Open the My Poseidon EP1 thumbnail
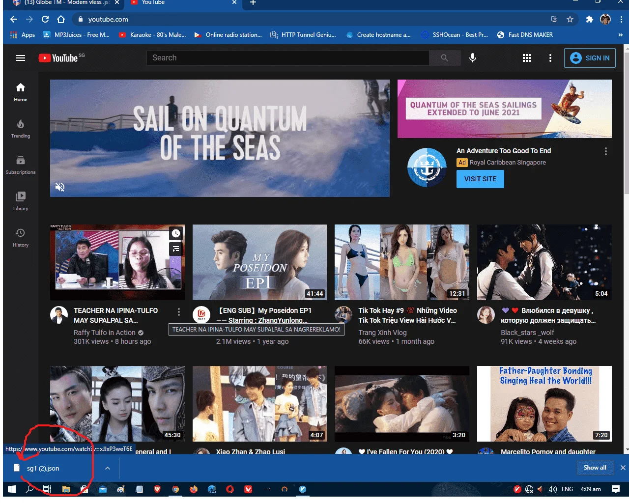 click(259, 262)
